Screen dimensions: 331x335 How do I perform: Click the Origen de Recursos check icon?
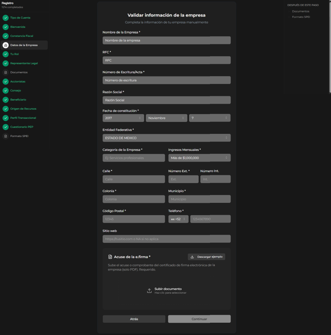(5, 109)
